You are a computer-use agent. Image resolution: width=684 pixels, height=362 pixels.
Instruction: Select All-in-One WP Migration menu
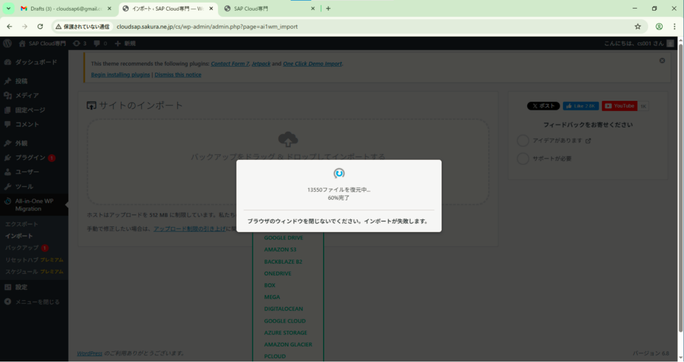34,205
